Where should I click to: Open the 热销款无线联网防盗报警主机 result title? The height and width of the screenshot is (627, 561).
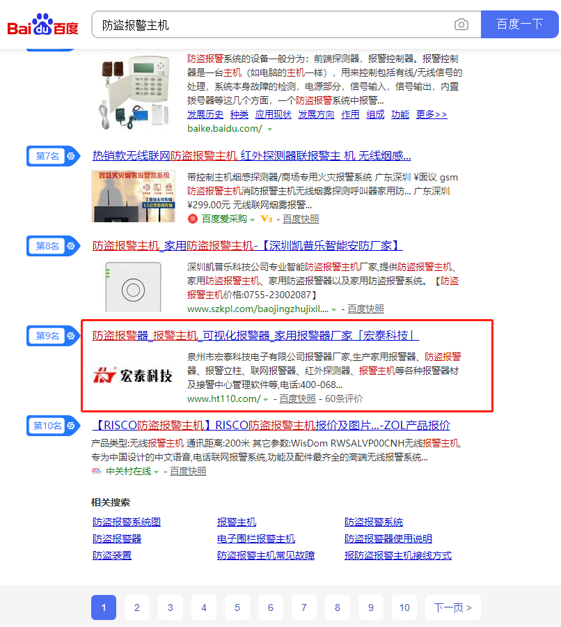pyautogui.click(x=252, y=155)
